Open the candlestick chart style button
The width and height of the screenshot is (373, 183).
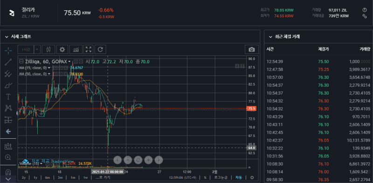point(48,49)
